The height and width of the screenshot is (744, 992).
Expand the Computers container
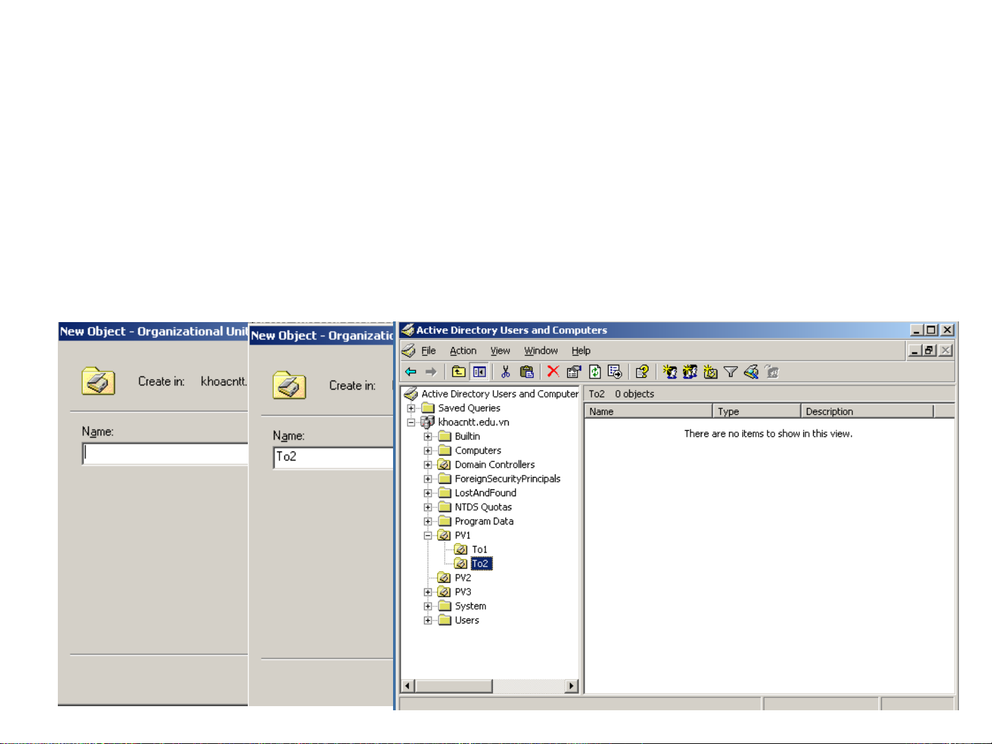tap(428, 451)
